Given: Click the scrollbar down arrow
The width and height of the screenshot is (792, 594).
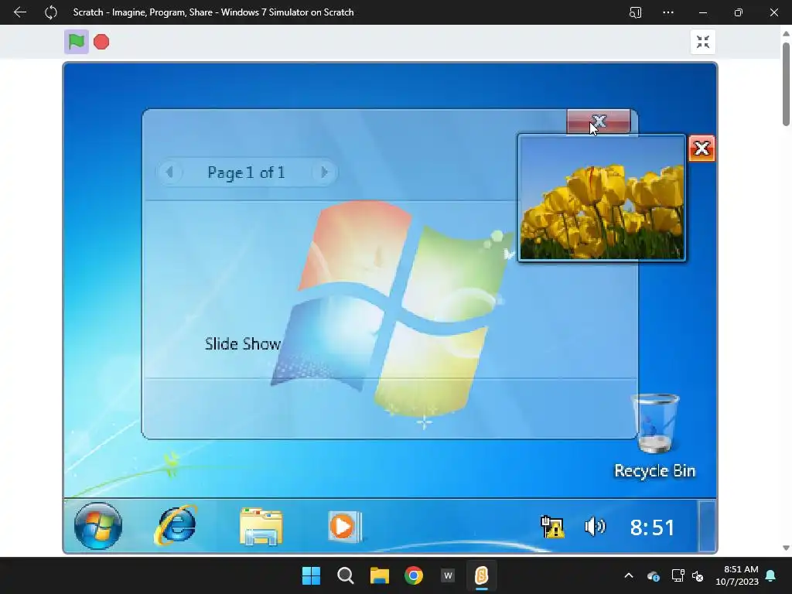Looking at the screenshot, I should pos(786,548).
